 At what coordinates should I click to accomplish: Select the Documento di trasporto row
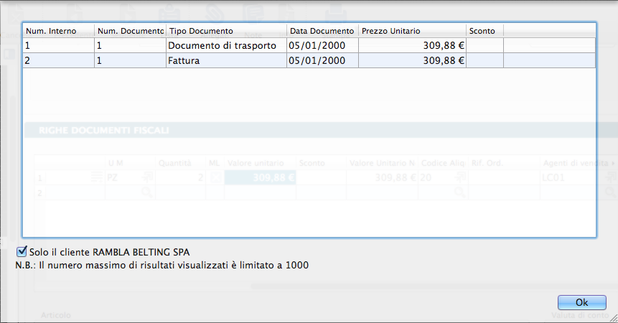click(x=222, y=45)
